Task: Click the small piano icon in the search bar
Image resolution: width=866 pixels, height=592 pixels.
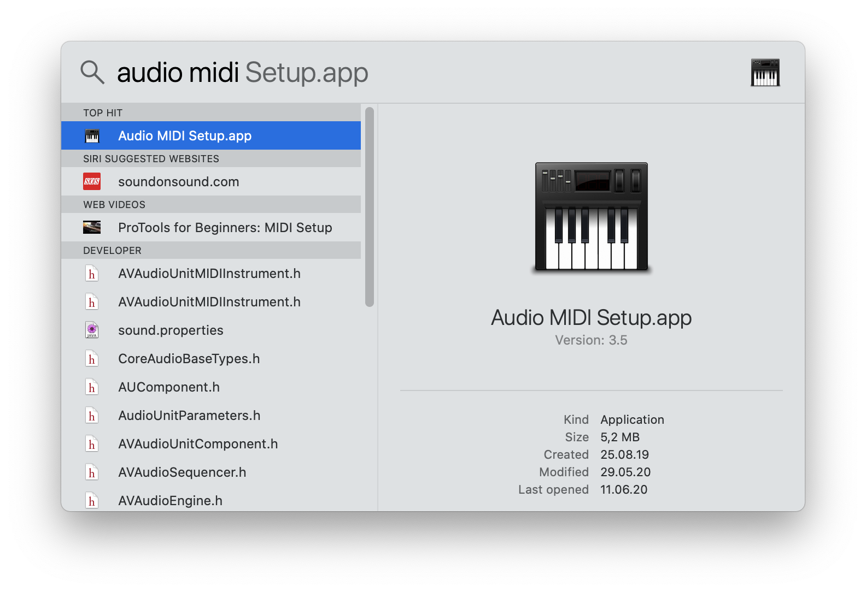Action: click(x=765, y=73)
